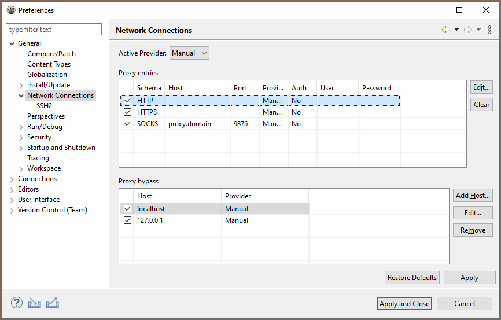Click the back navigation arrow icon
Screen dimensions: 501x320
click(445, 30)
